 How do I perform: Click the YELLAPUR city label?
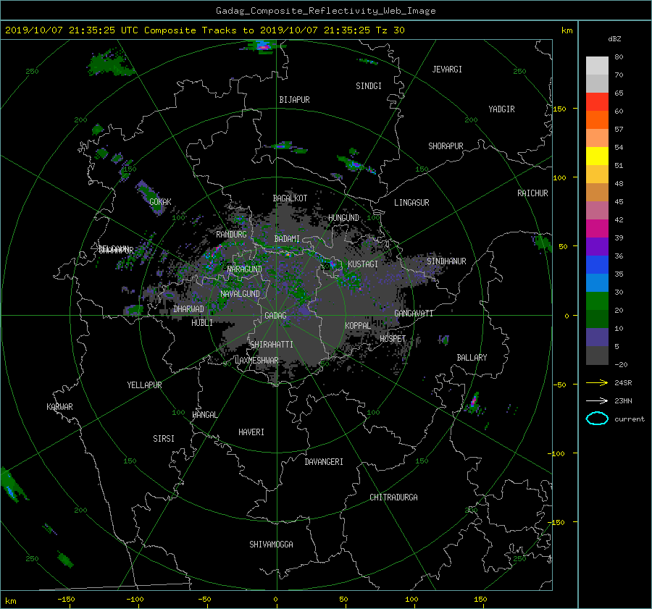pos(144,385)
